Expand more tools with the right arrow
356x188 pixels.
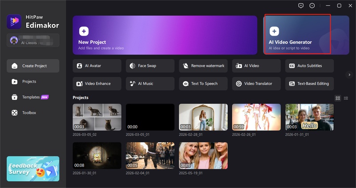pyautogui.click(x=349, y=75)
